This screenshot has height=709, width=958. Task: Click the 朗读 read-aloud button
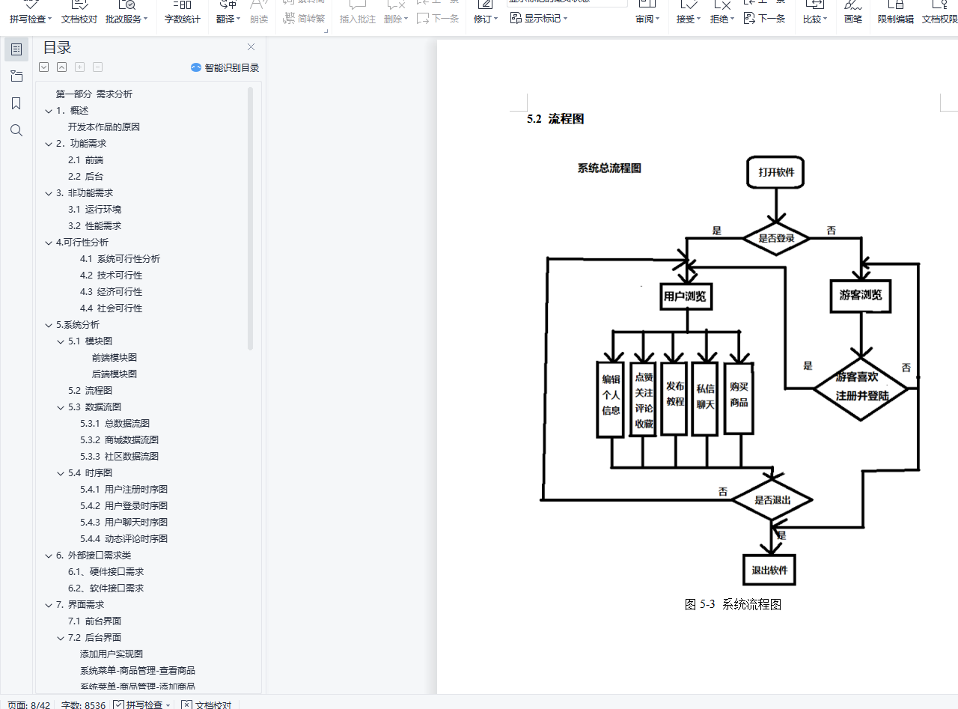pos(259,13)
